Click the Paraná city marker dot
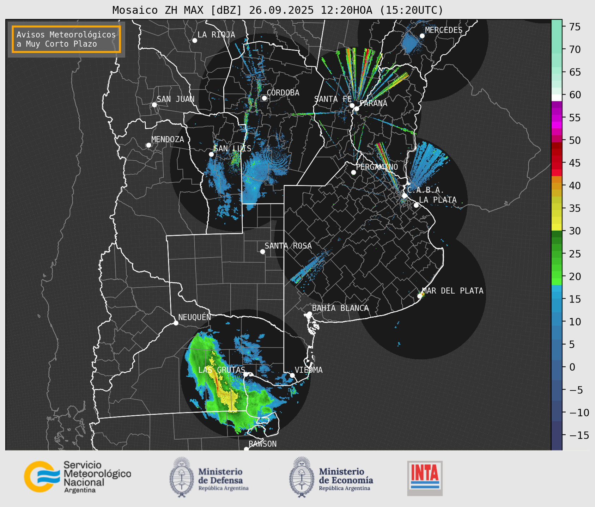 (x=357, y=109)
